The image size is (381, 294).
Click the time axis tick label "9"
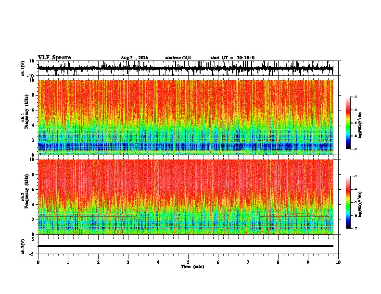308,262
